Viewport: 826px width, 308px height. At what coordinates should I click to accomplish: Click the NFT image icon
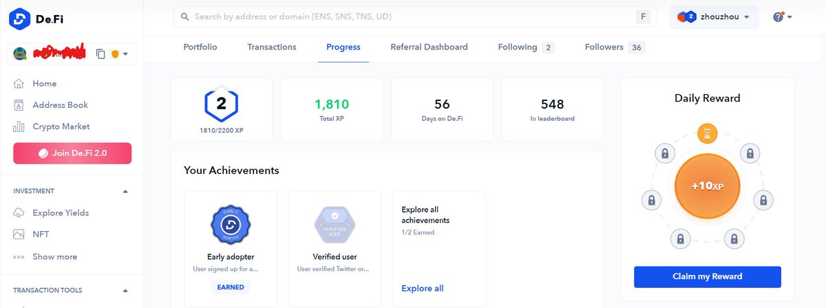click(x=19, y=234)
